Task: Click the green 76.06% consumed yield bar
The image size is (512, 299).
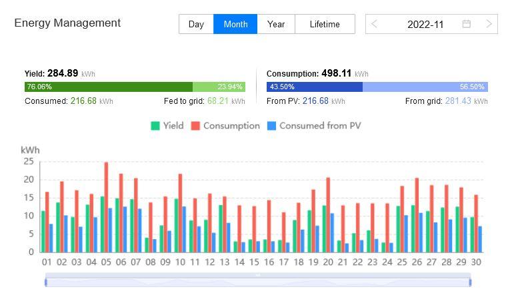Action: [x=108, y=87]
